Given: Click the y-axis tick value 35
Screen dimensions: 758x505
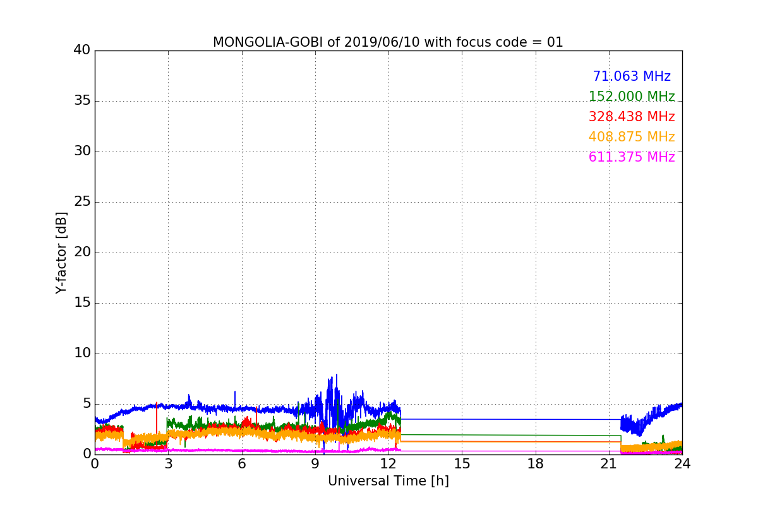Looking at the screenshot, I should [81, 101].
